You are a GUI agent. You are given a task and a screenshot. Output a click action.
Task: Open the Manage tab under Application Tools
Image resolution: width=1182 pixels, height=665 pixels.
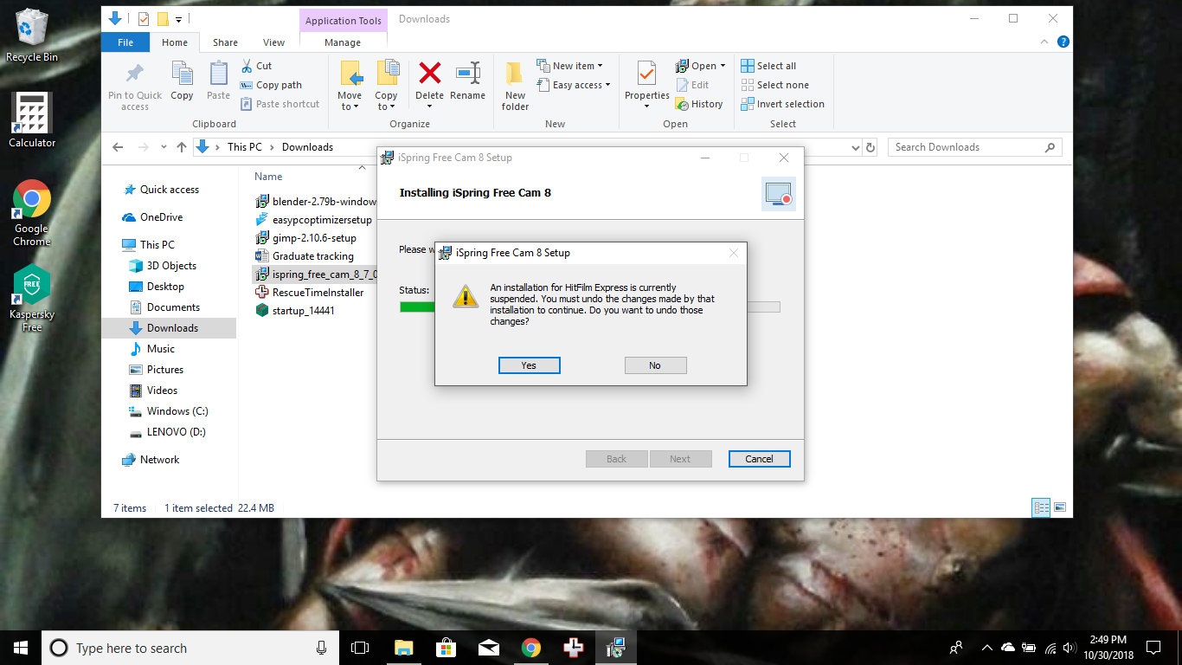[x=343, y=42]
